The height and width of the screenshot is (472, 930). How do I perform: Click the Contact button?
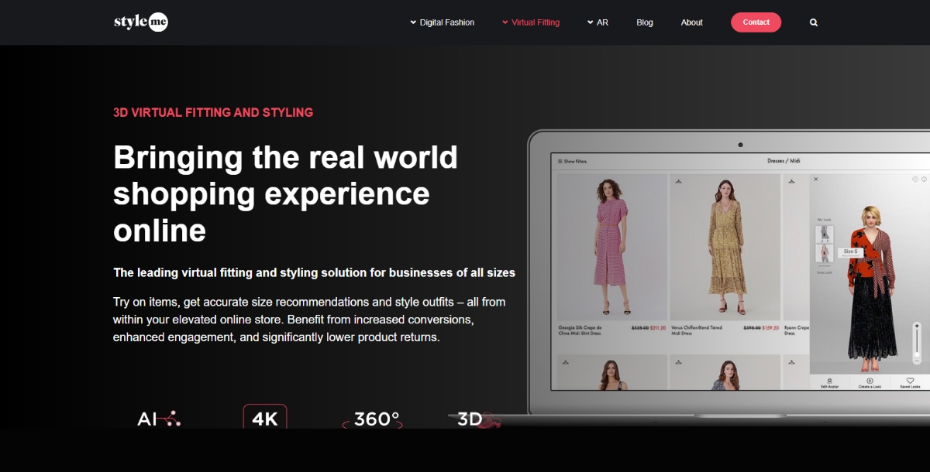[756, 22]
